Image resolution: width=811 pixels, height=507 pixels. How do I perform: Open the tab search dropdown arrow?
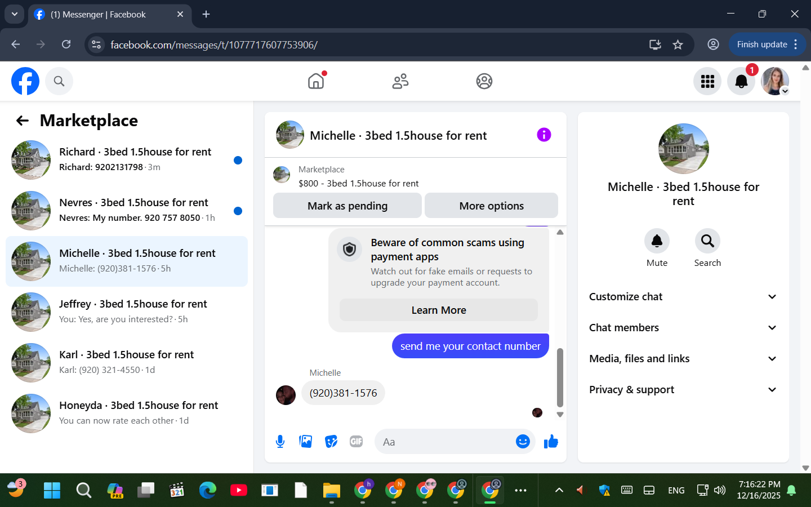click(x=14, y=14)
